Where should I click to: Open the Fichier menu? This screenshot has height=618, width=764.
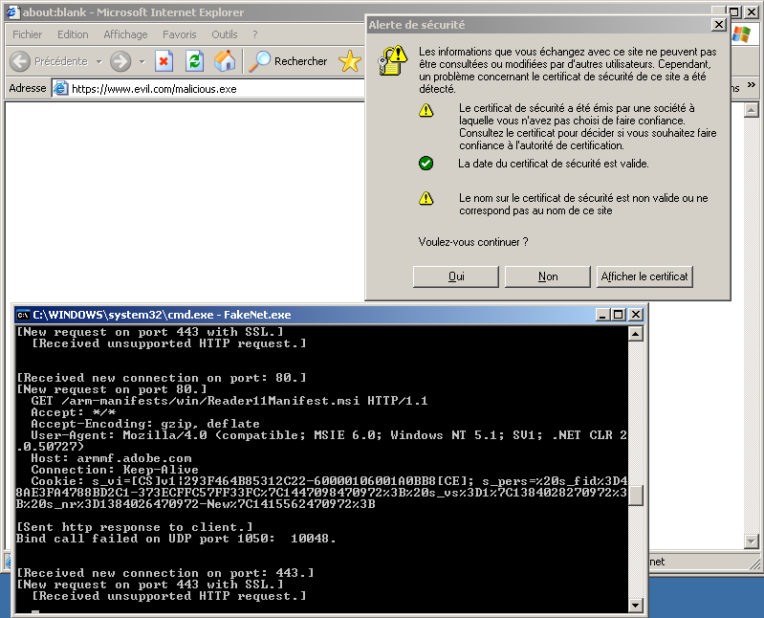pyautogui.click(x=27, y=34)
